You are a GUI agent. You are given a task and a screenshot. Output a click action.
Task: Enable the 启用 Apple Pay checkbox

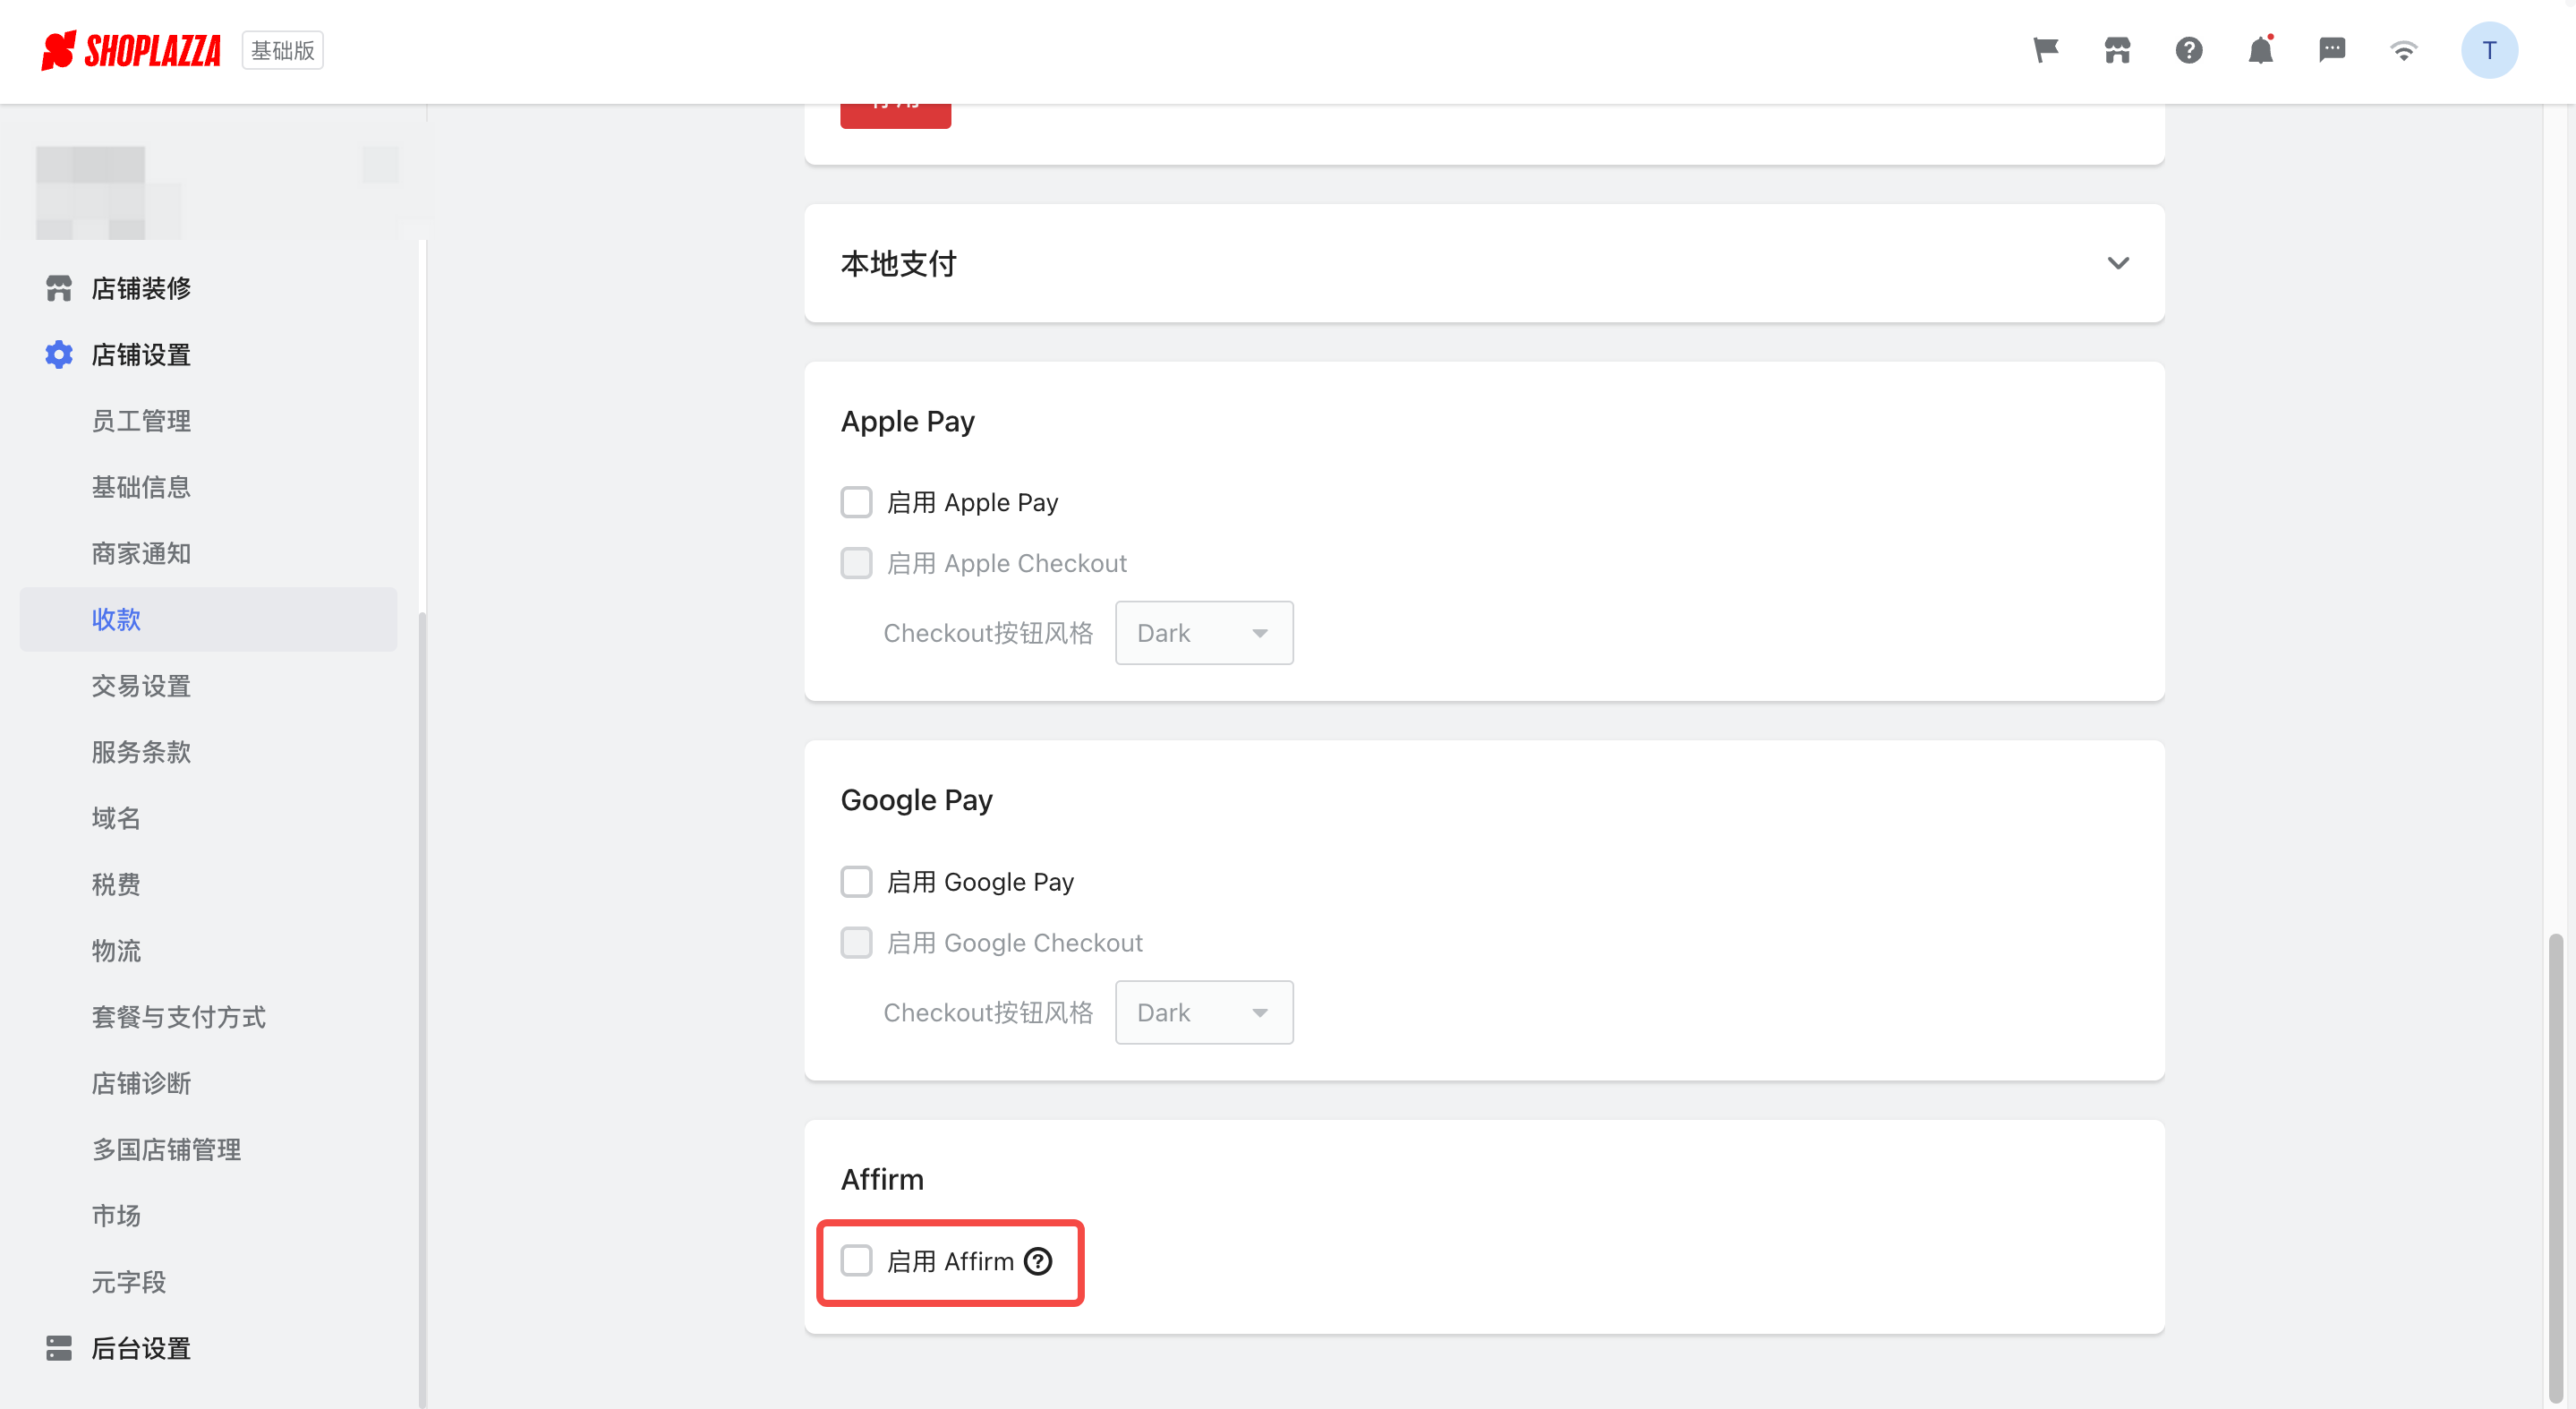click(856, 502)
